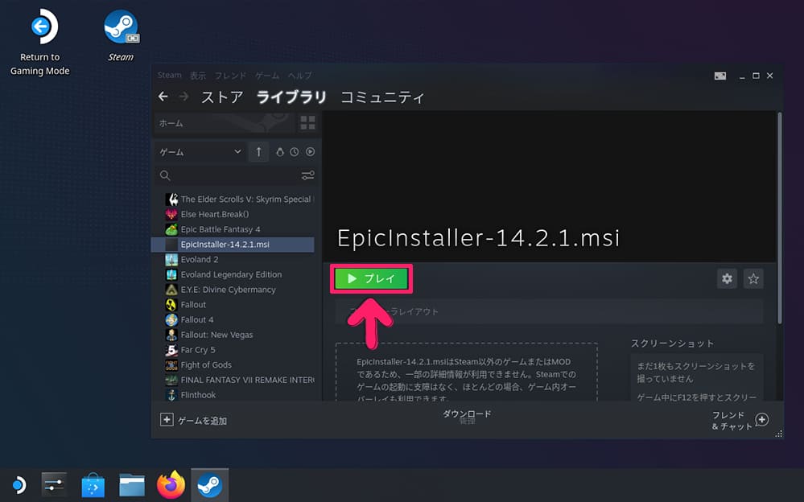The image size is (804, 502).
Task: Click the ホーム library home button
Action: (225, 123)
